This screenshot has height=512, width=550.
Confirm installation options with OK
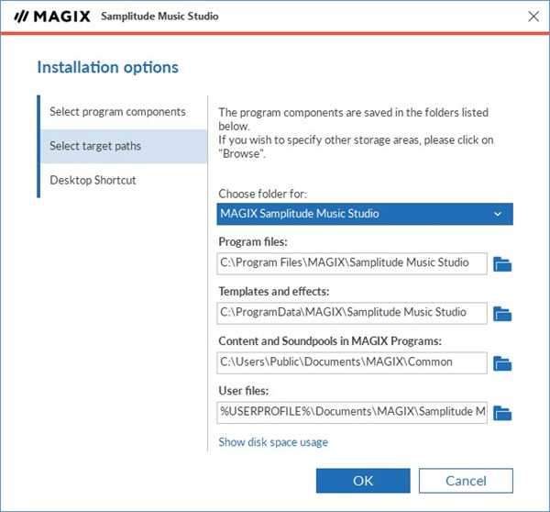pos(362,481)
